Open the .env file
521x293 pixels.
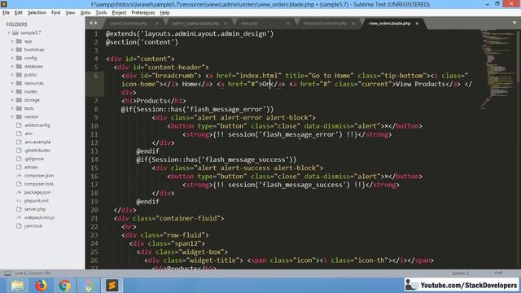click(28, 133)
